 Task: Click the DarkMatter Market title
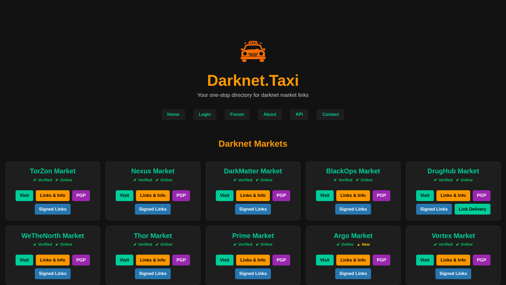(253, 171)
